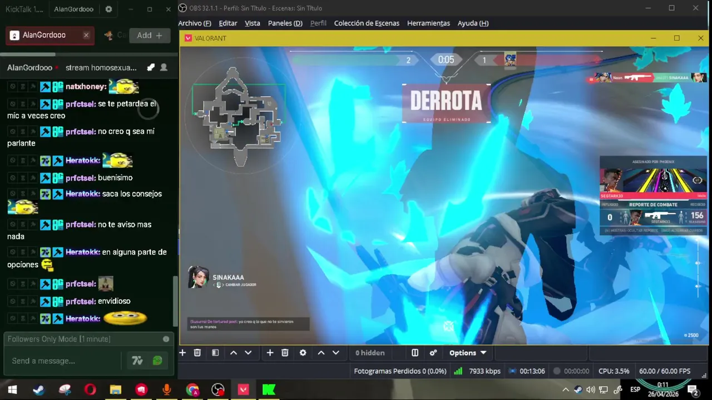Open the pinned message rocket icon

(151, 67)
